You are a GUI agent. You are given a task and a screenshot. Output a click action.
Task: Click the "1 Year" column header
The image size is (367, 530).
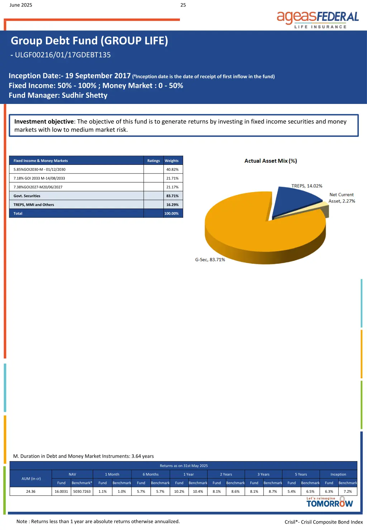tap(189, 474)
